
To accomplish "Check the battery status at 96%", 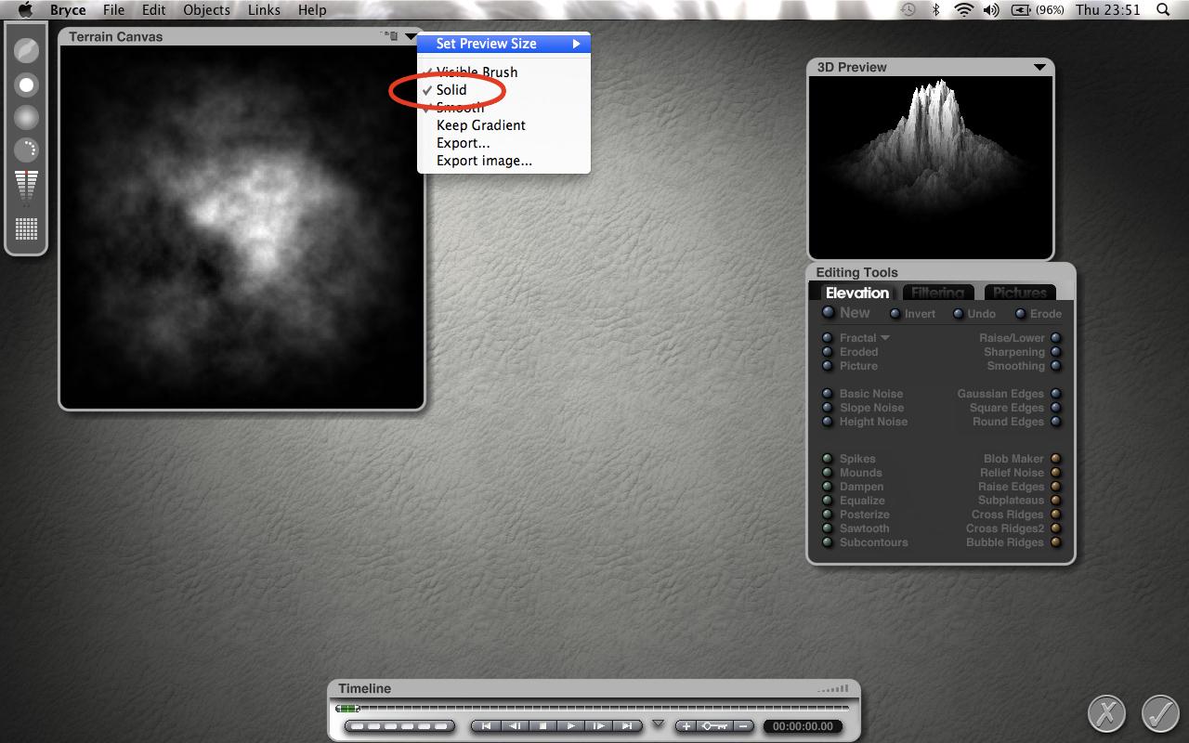I will pyautogui.click(x=1038, y=10).
